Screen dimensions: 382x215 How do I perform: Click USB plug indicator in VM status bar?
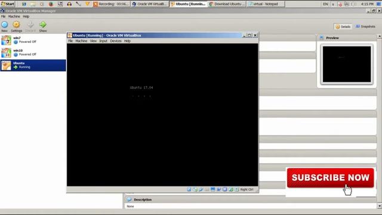pyautogui.click(x=201, y=189)
